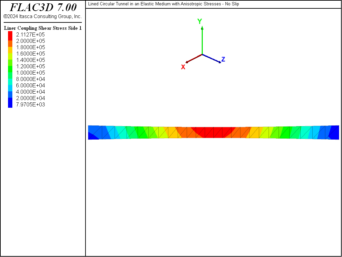Click the Liner Coupling Shear Stress Side 1 heading

point(43,28)
